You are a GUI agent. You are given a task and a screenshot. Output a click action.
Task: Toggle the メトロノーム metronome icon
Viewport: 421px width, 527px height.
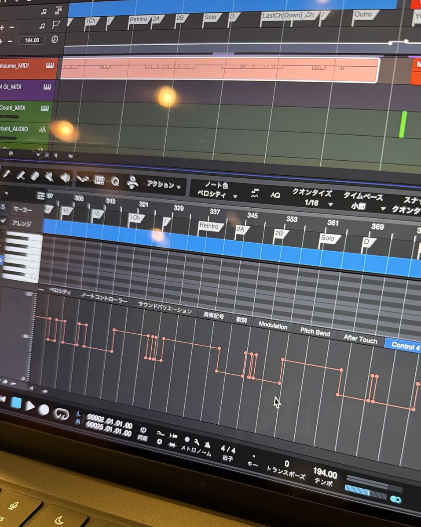click(x=207, y=444)
